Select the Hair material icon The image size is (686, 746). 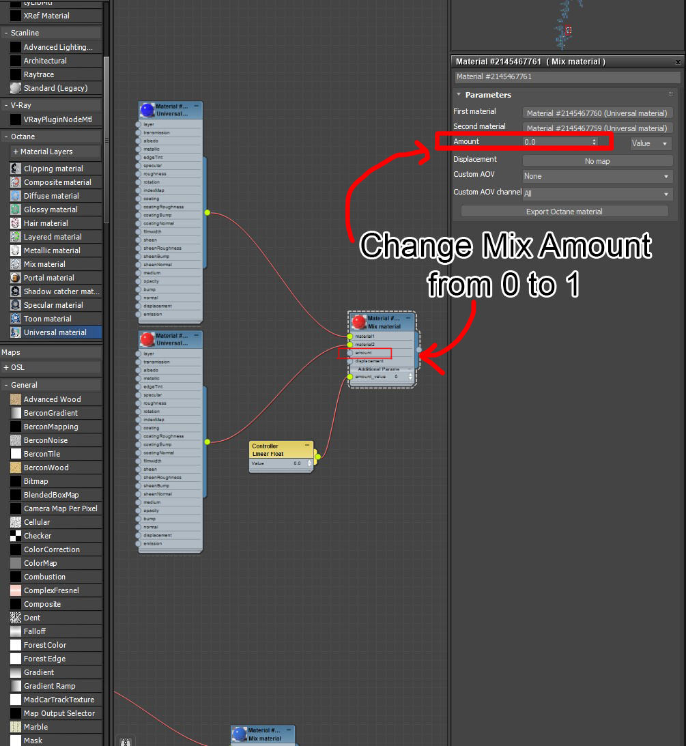tap(16, 223)
